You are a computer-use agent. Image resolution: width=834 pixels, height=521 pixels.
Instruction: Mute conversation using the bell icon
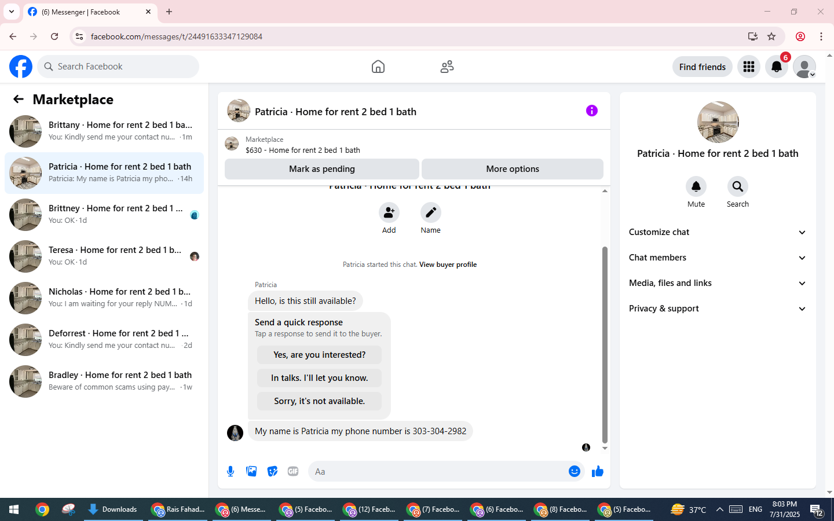[696, 186]
